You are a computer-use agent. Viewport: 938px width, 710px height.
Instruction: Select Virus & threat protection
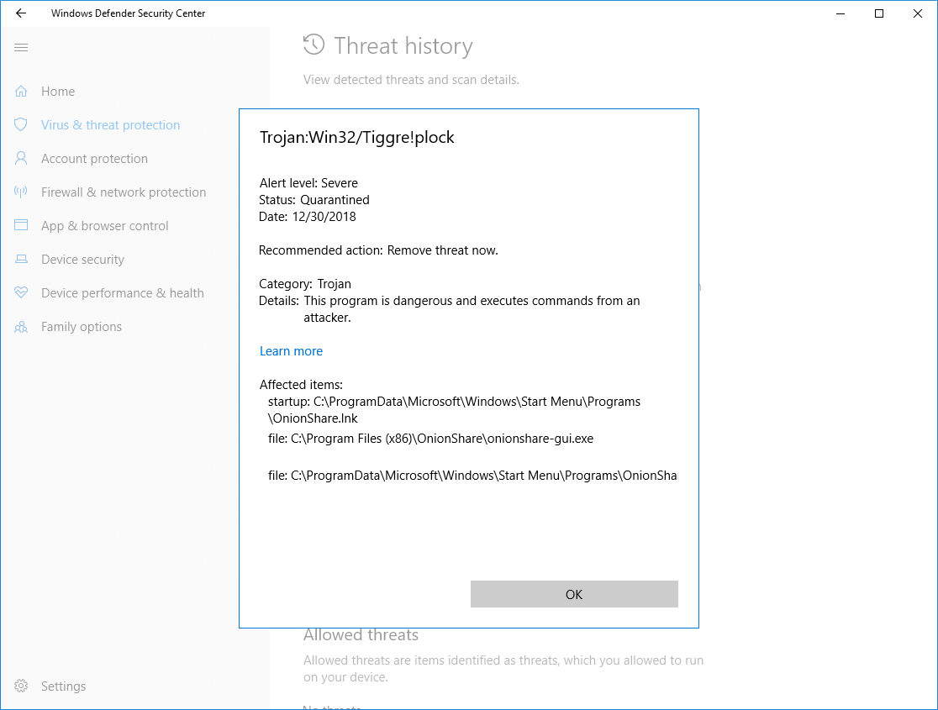(x=111, y=125)
